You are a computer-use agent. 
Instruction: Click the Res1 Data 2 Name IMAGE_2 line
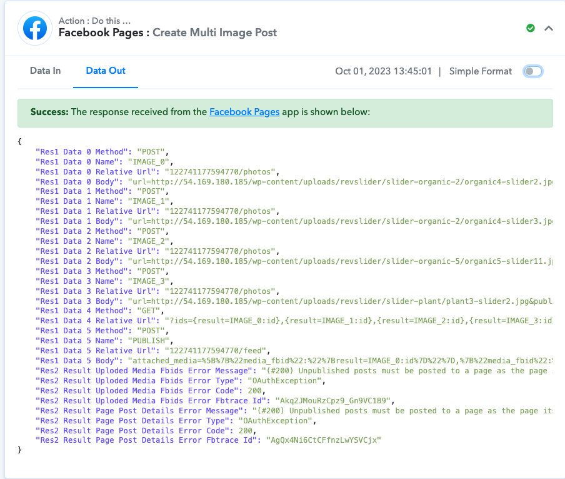(x=104, y=241)
